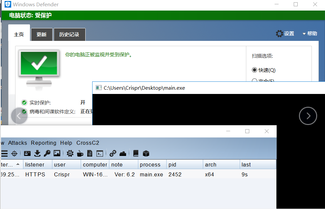The image size is (325, 209).
Task: Select the 快速(Q) scan radio button
Action: (254, 70)
